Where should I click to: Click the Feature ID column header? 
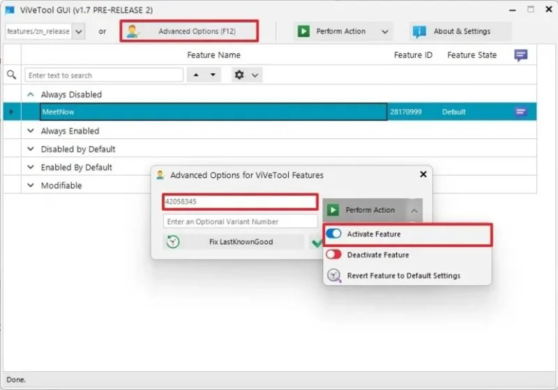[x=413, y=55]
